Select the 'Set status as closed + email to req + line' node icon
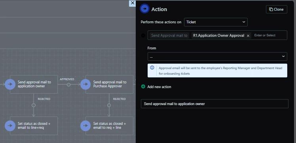Image resolution: width=296 pixels, height=143 pixels. click(85, 126)
